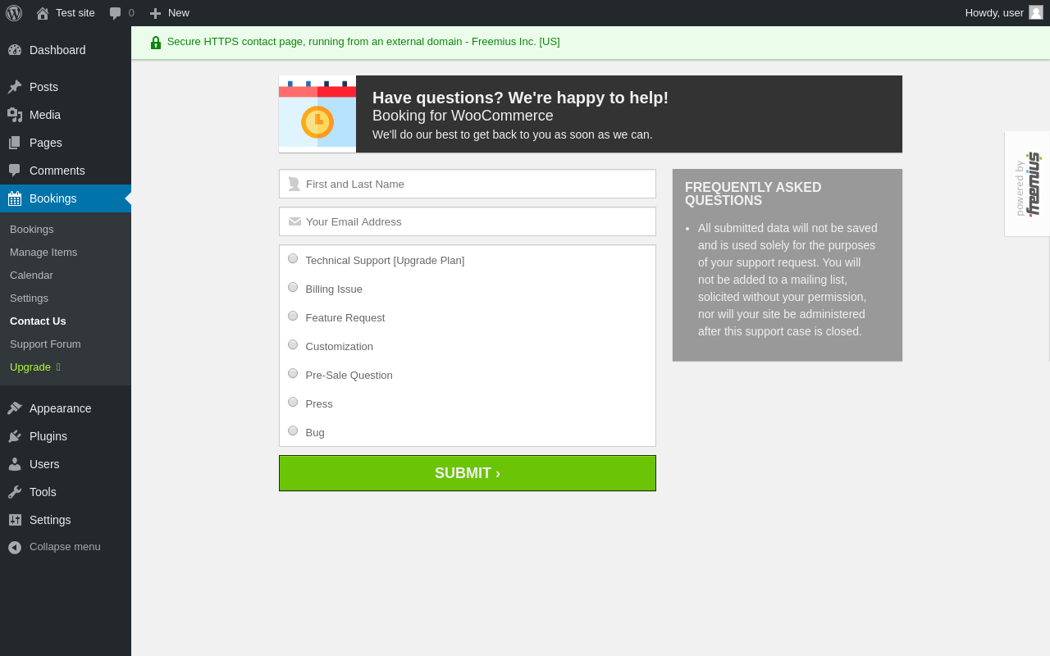The image size is (1050, 656).
Task: Open Tools menu item
Action: pos(66,492)
